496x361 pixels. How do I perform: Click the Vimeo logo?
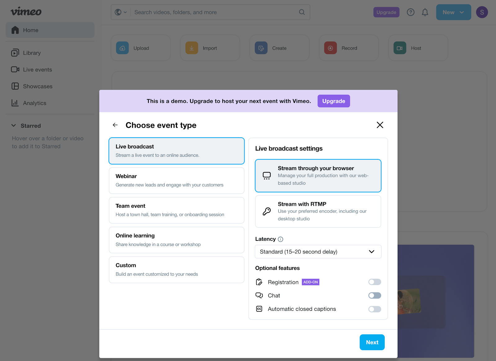click(26, 11)
